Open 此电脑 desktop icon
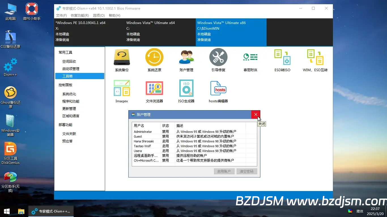 (10, 12)
